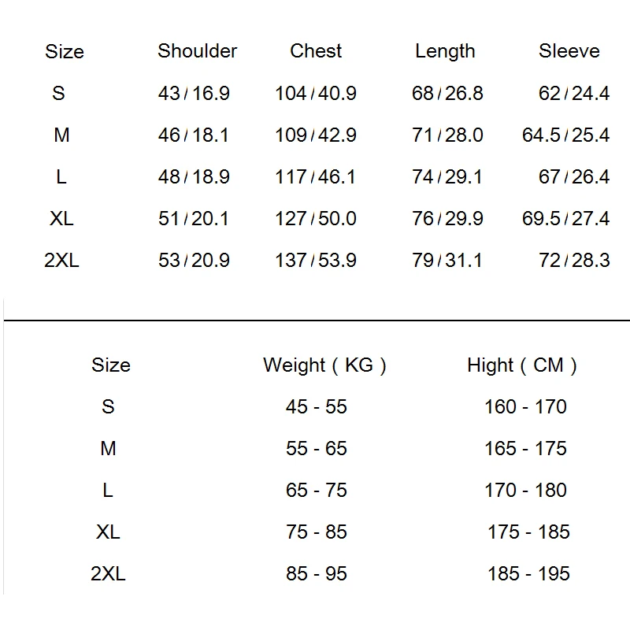Select chest value 109 / 42.9
Viewport: 630px width, 630px height.
315,135
